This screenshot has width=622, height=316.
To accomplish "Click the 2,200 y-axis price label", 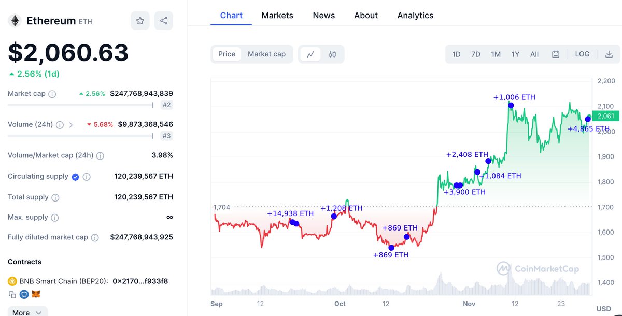I will (x=606, y=81).
